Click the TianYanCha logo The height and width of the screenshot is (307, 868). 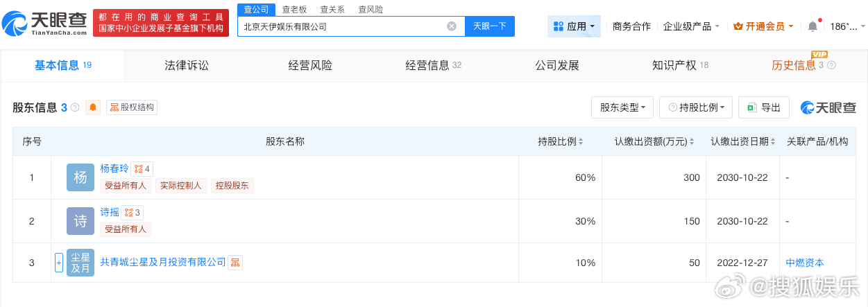(44, 23)
